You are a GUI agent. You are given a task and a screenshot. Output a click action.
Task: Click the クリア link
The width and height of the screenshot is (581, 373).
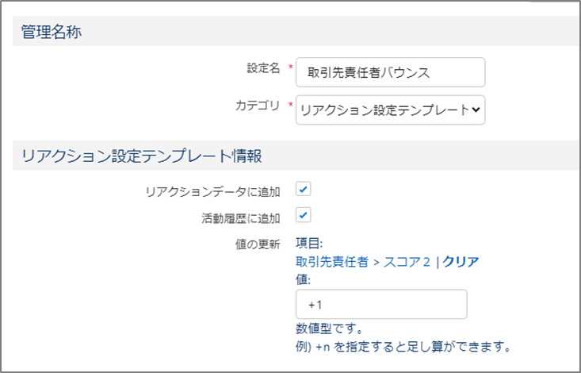click(461, 262)
